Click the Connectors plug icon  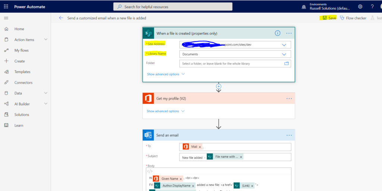coord(7,83)
